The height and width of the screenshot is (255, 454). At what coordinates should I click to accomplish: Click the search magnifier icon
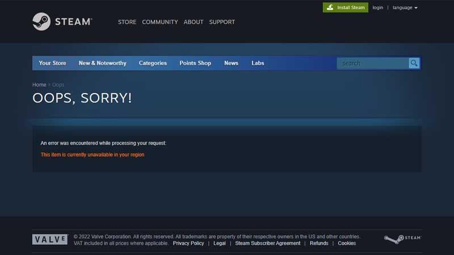[x=414, y=63]
